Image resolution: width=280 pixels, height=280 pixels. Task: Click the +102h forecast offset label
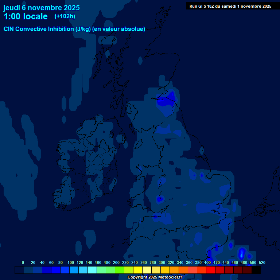coord(65,16)
